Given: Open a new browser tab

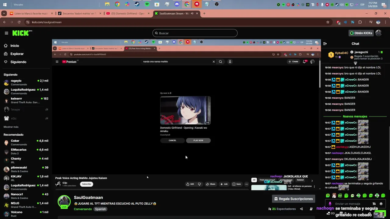Looking at the screenshot, I should (x=204, y=13).
